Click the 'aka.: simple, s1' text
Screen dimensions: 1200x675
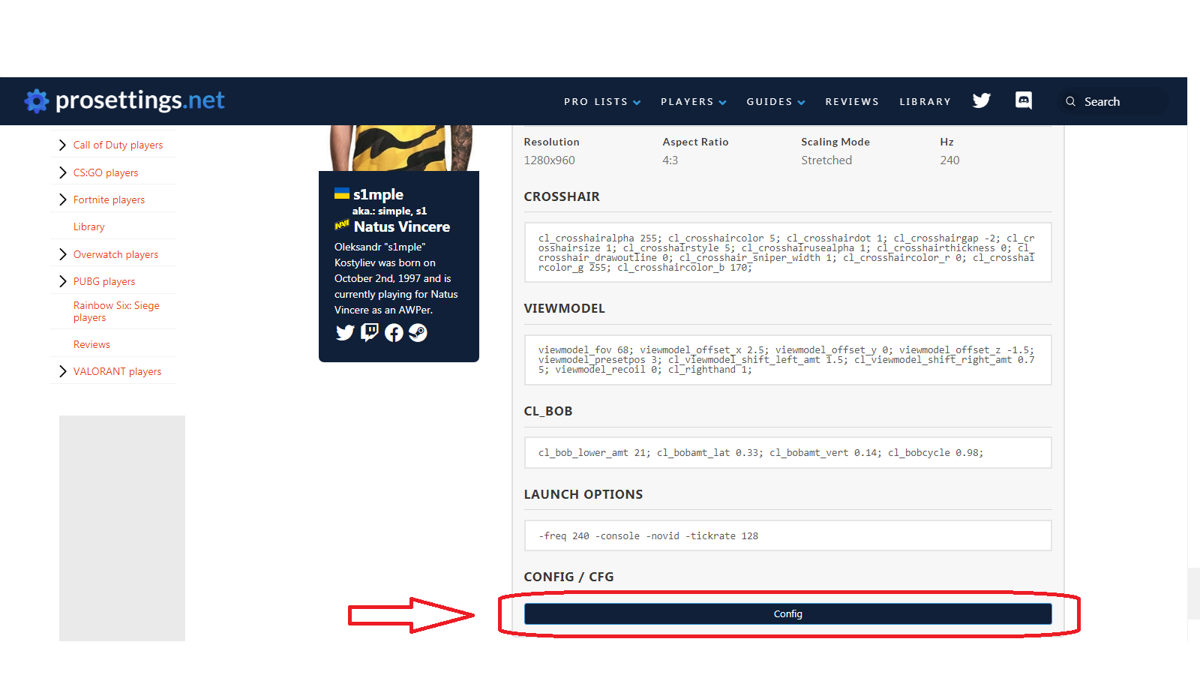coord(389,211)
